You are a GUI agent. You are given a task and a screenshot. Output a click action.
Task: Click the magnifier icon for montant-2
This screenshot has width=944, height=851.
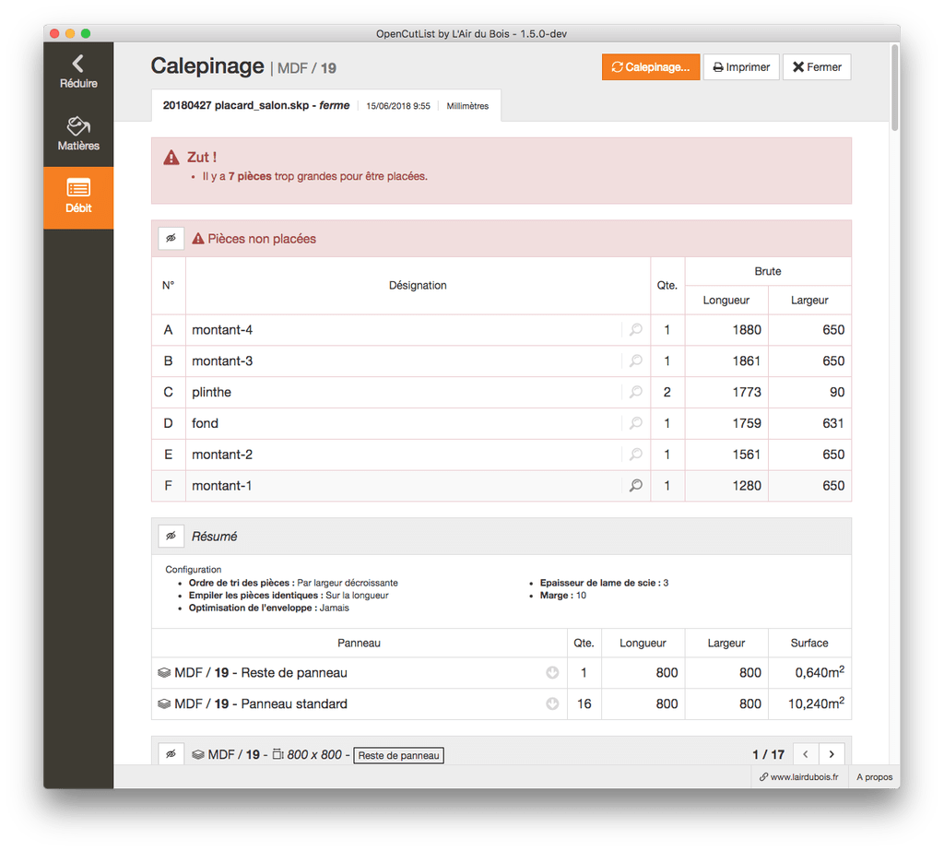click(636, 455)
